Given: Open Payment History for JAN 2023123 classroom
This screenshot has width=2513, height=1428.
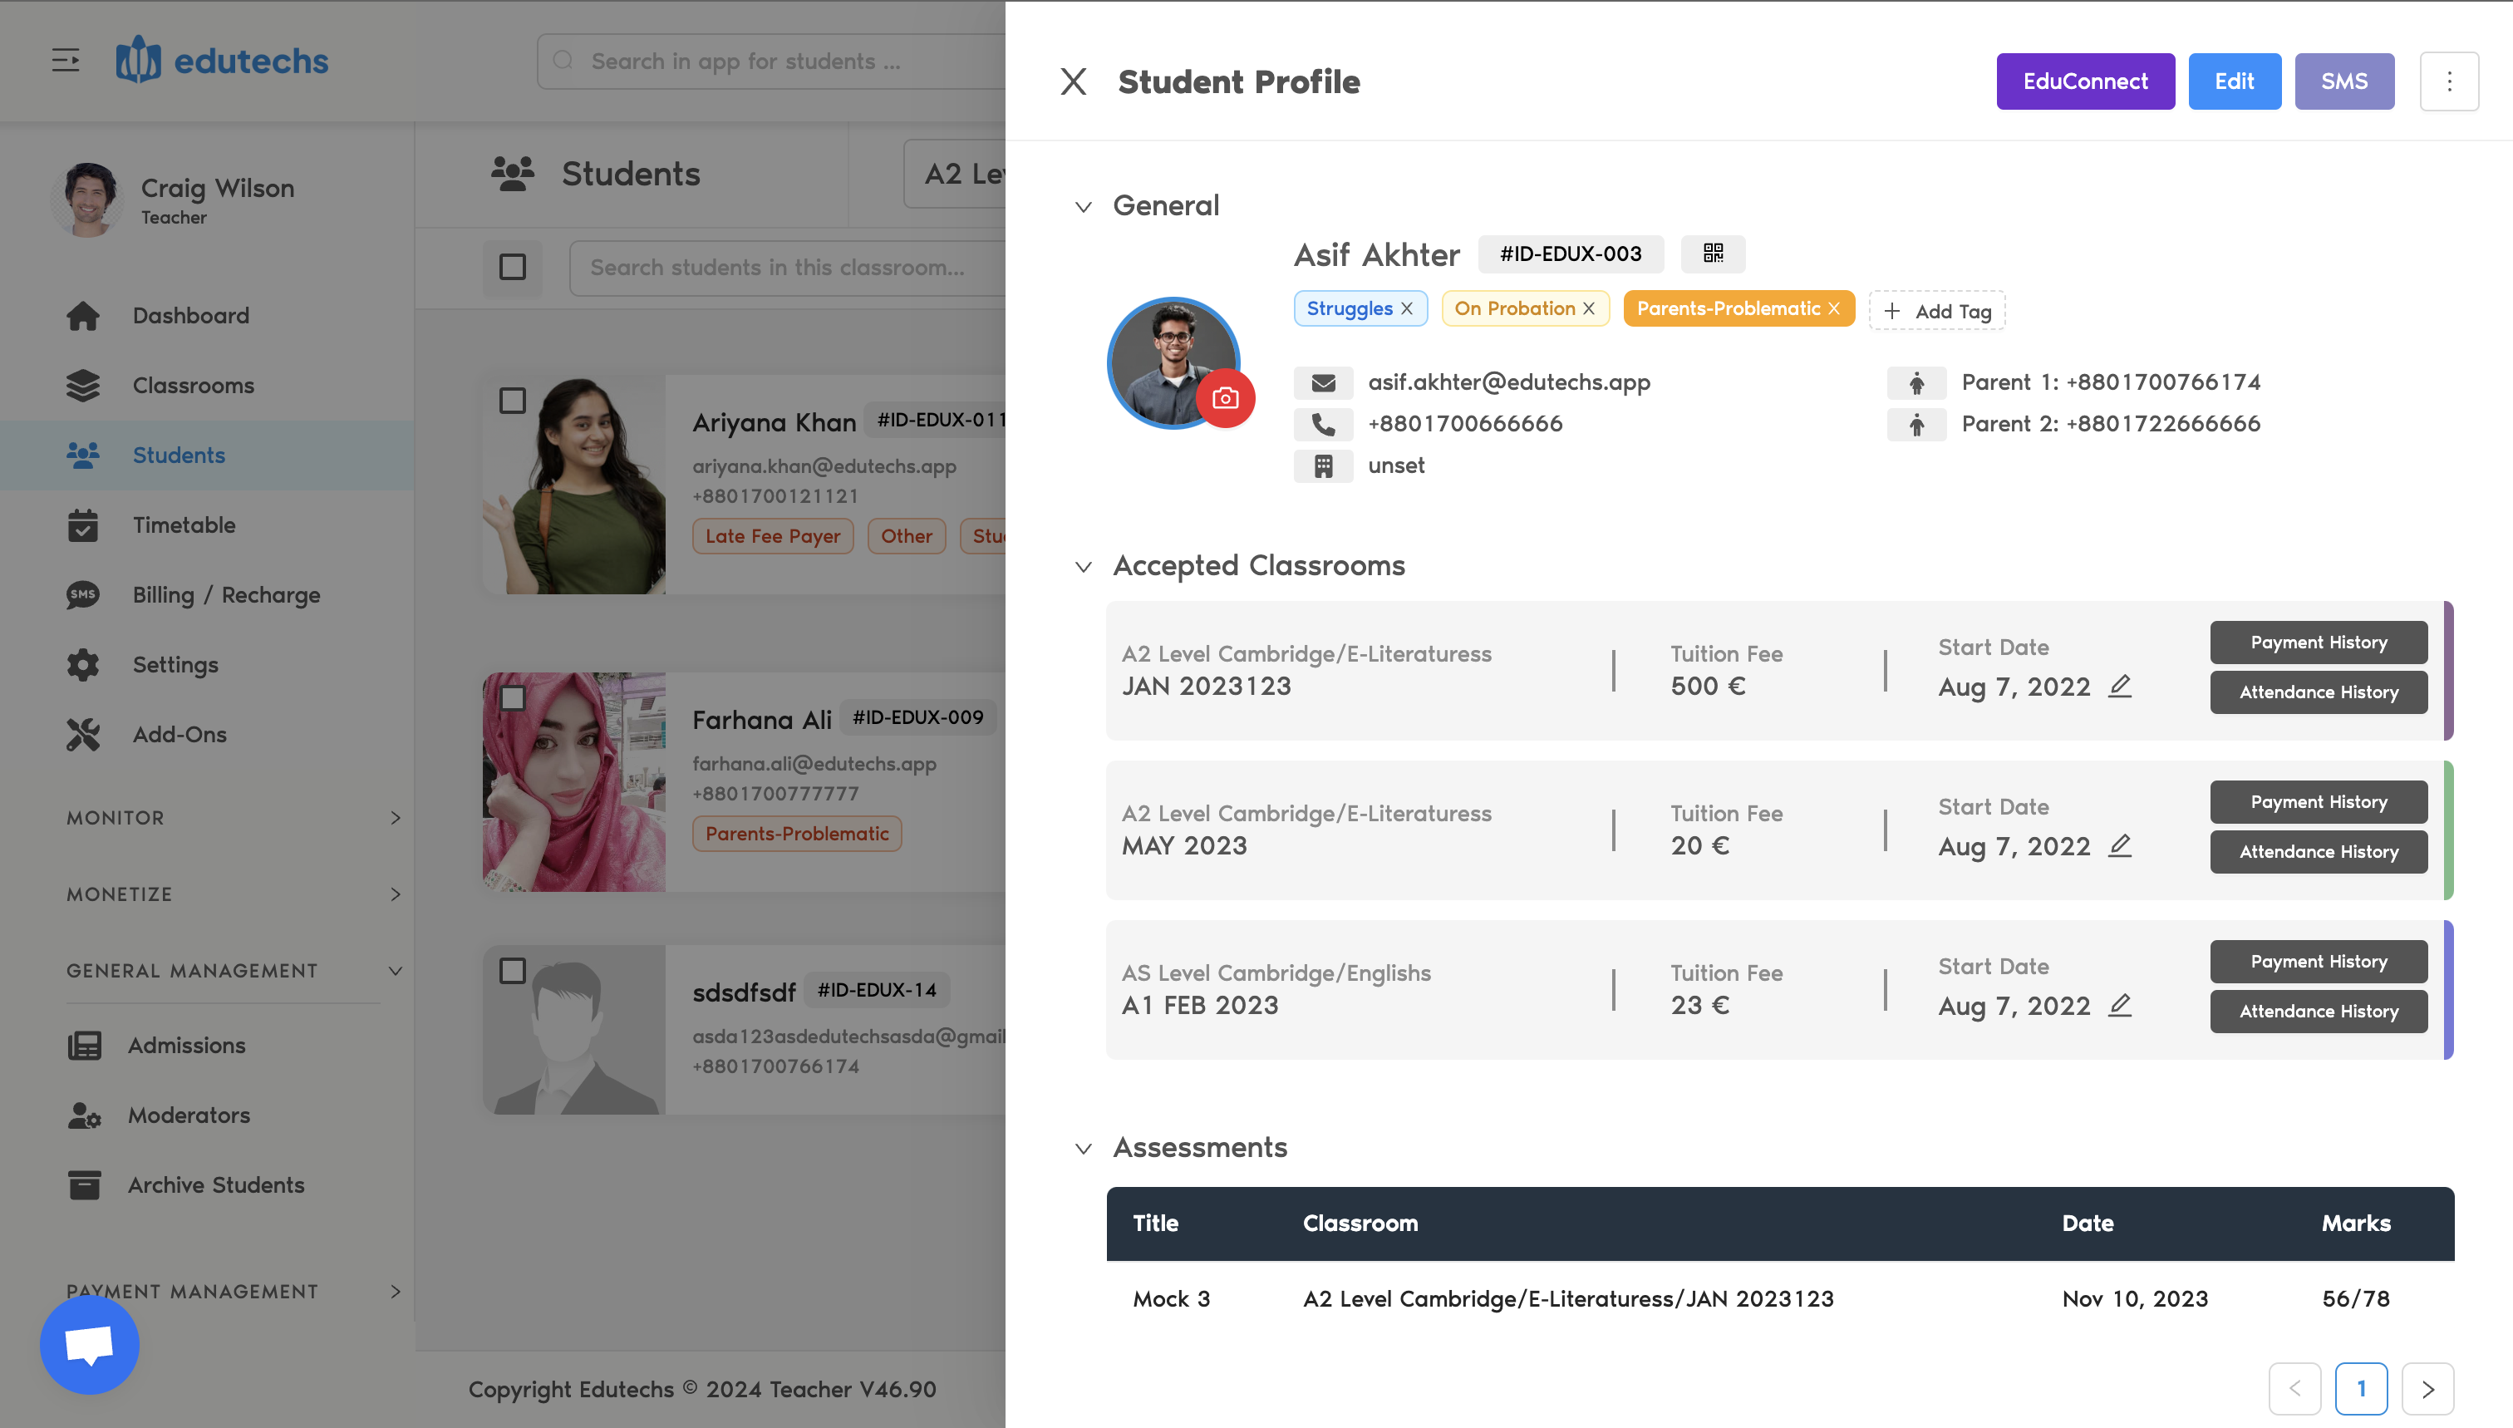Looking at the screenshot, I should pyautogui.click(x=2318, y=643).
